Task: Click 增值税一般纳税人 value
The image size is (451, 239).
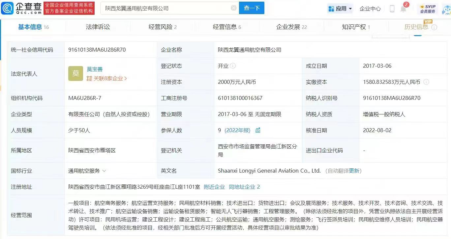Action: tap(384, 114)
